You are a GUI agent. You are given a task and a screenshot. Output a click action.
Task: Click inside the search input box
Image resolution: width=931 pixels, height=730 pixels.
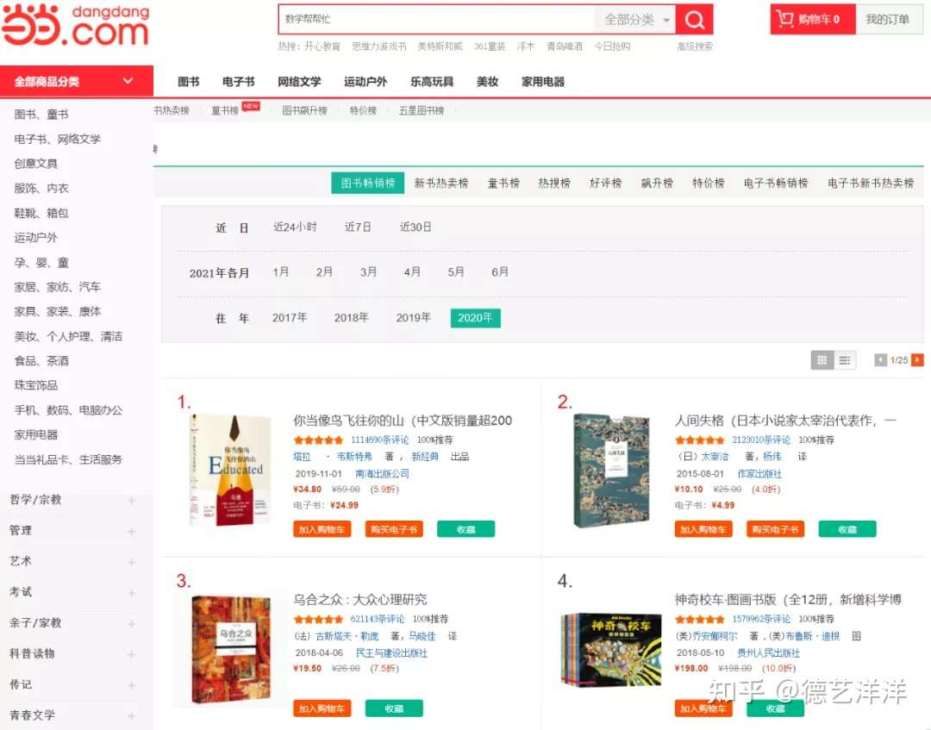431,19
